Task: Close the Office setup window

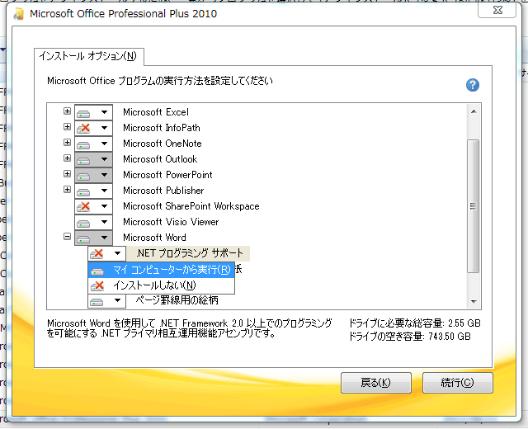Action: pyautogui.click(x=497, y=10)
